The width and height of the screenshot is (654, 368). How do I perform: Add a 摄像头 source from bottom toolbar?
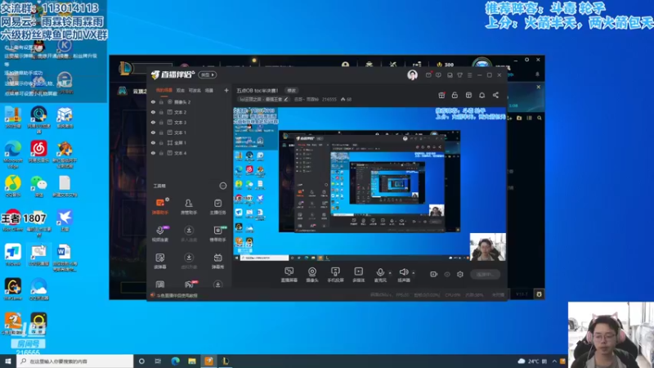[x=312, y=275]
